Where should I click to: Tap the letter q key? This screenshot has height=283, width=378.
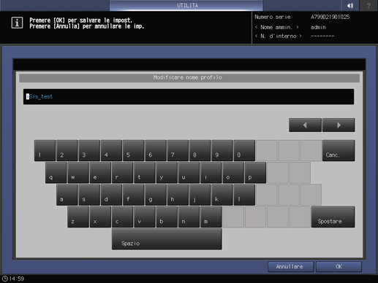coord(56,173)
